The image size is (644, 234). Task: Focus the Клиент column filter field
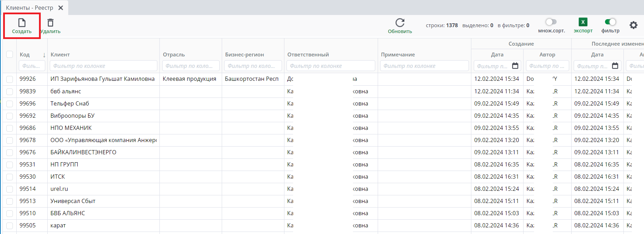click(x=103, y=66)
